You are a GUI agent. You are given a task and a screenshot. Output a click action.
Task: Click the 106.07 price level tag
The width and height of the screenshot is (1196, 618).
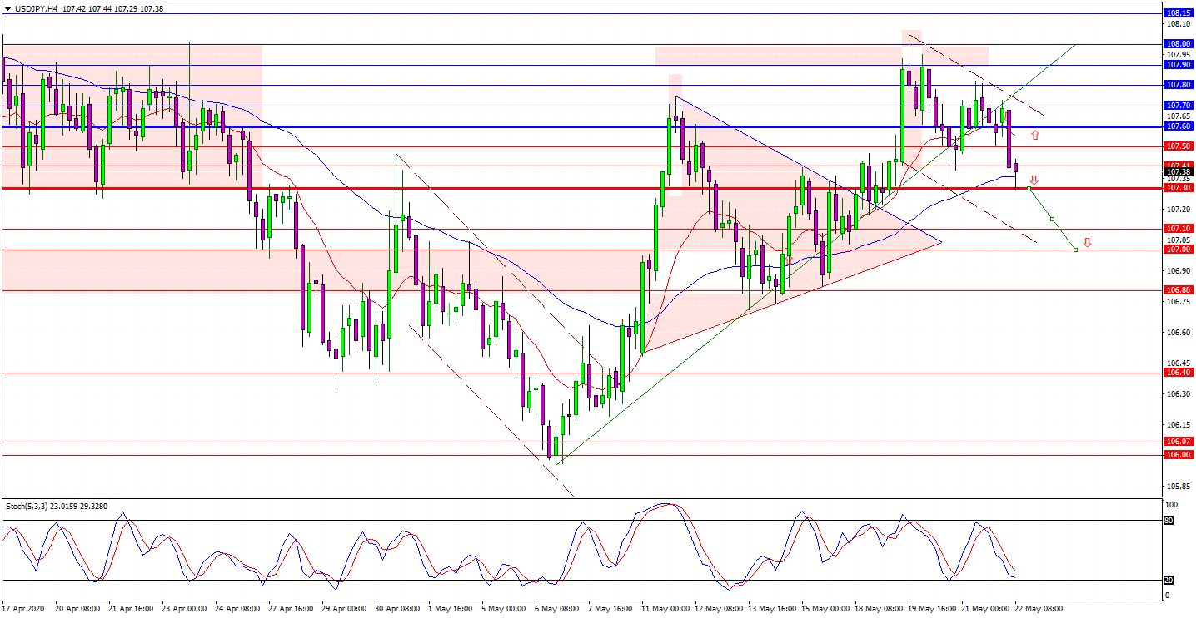coord(1179,442)
